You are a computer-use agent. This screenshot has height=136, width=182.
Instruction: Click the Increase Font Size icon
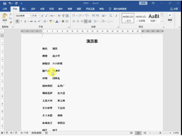(x=42, y=16)
